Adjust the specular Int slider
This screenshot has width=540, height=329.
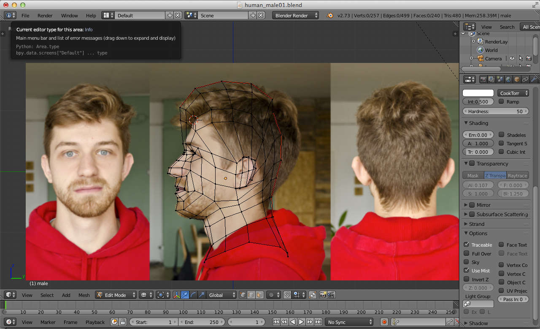pyautogui.click(x=478, y=101)
